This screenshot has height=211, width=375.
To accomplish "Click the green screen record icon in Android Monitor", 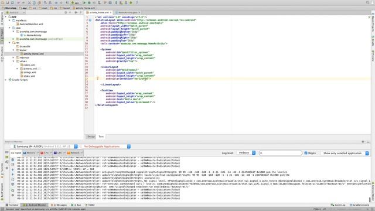I will click(7, 157).
